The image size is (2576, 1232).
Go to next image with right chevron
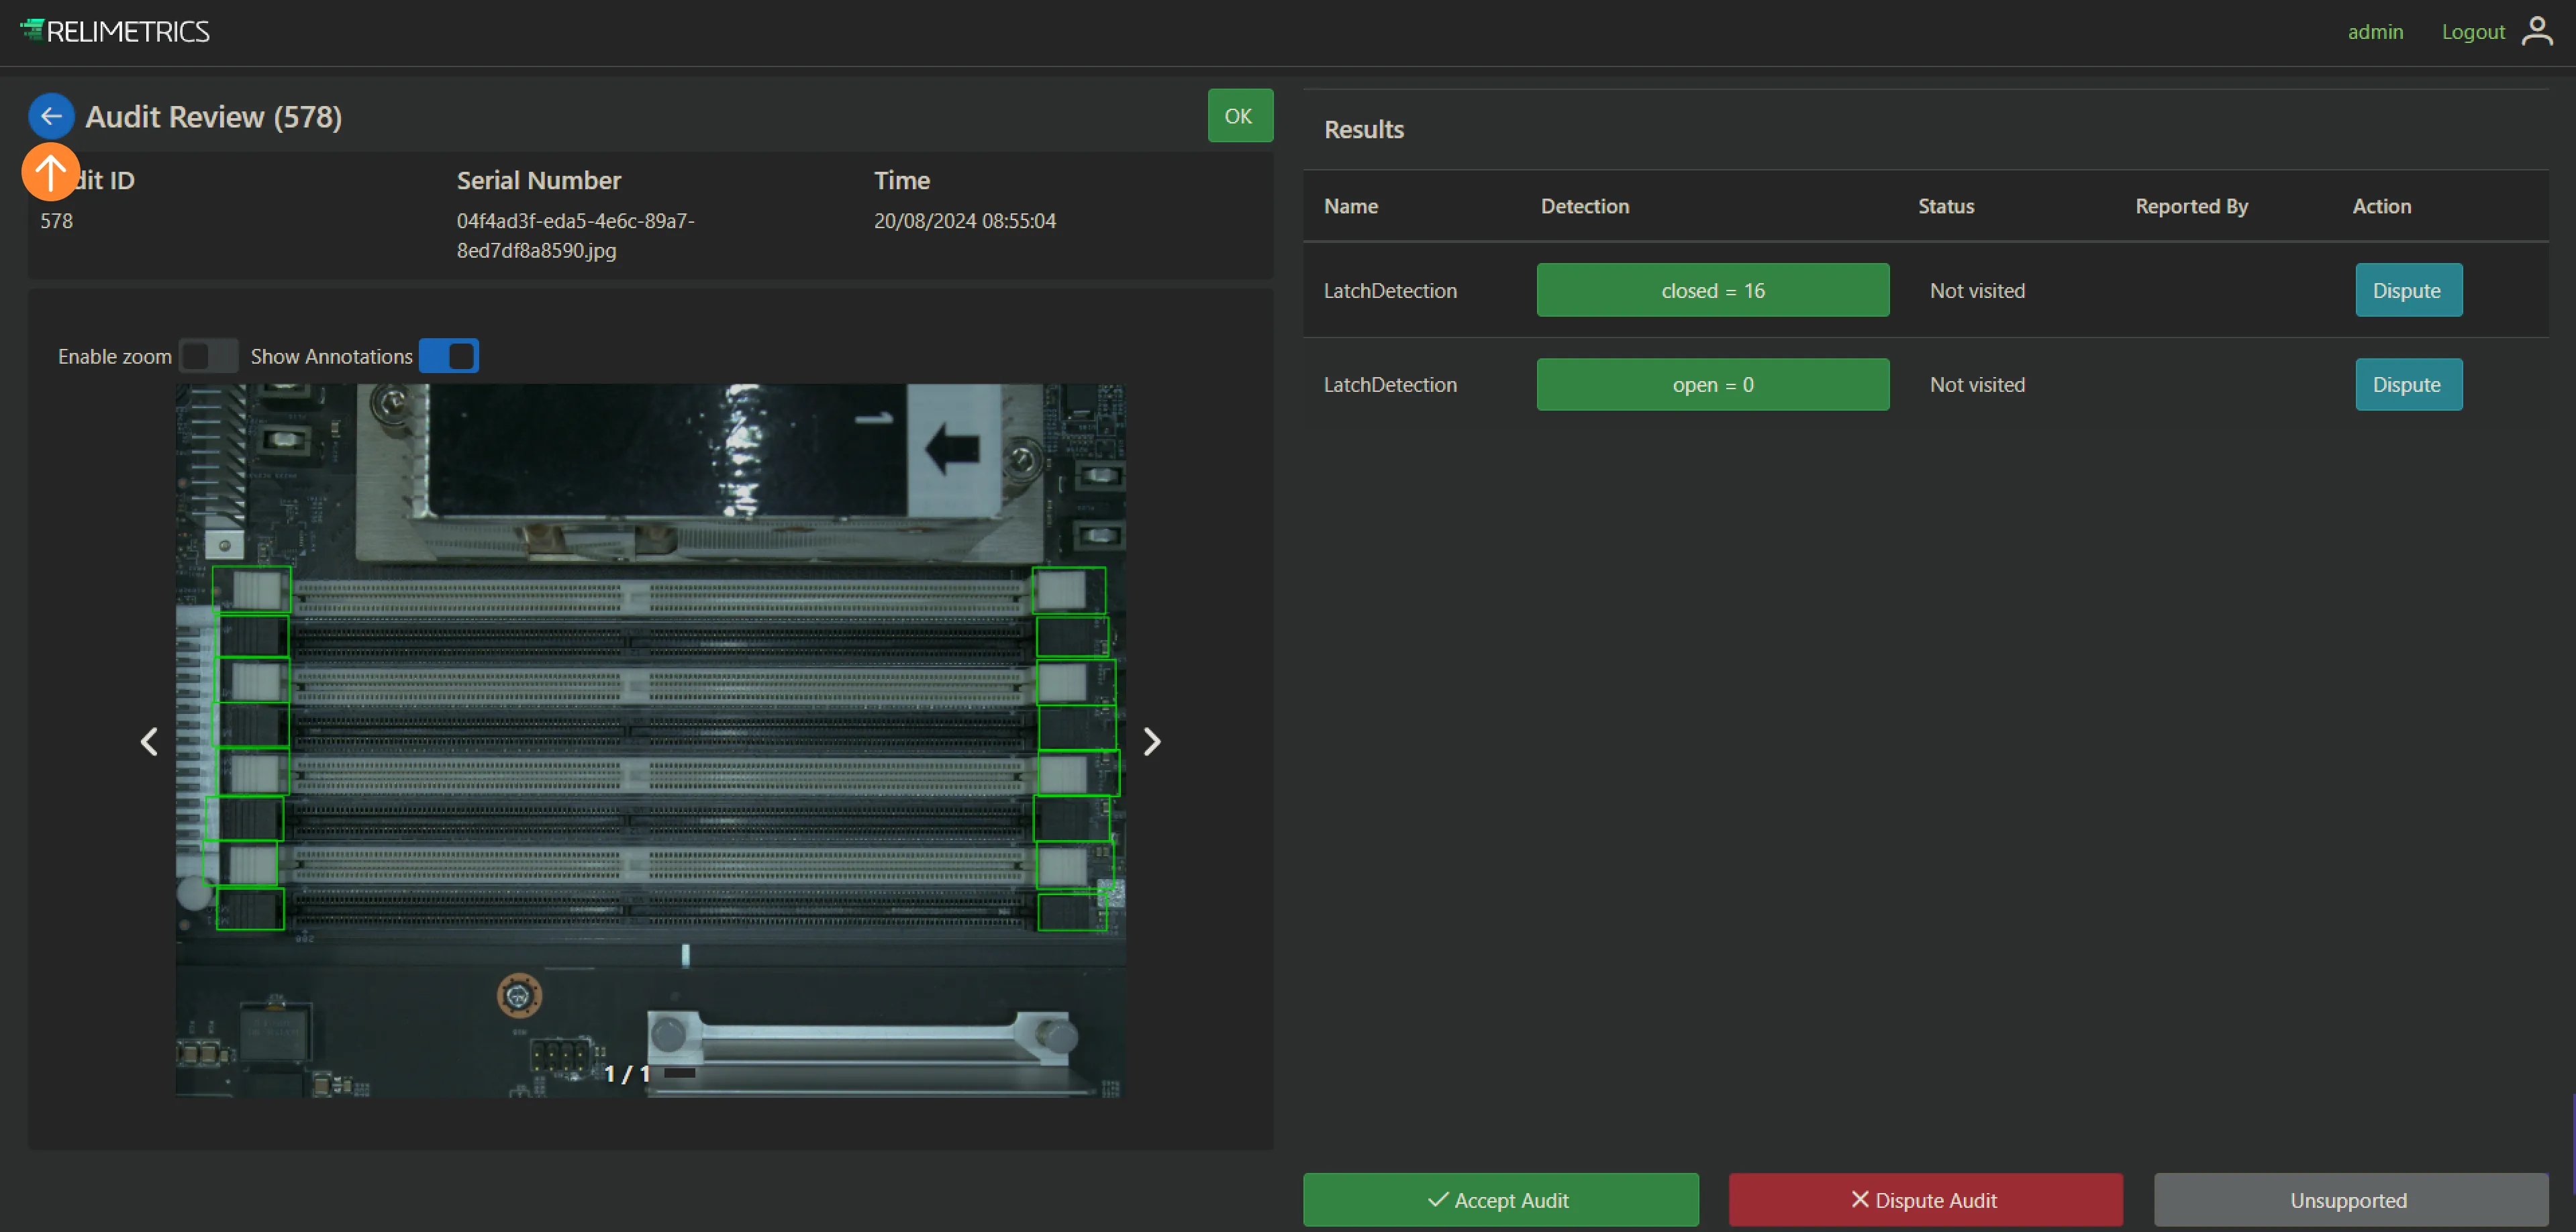tap(1152, 741)
